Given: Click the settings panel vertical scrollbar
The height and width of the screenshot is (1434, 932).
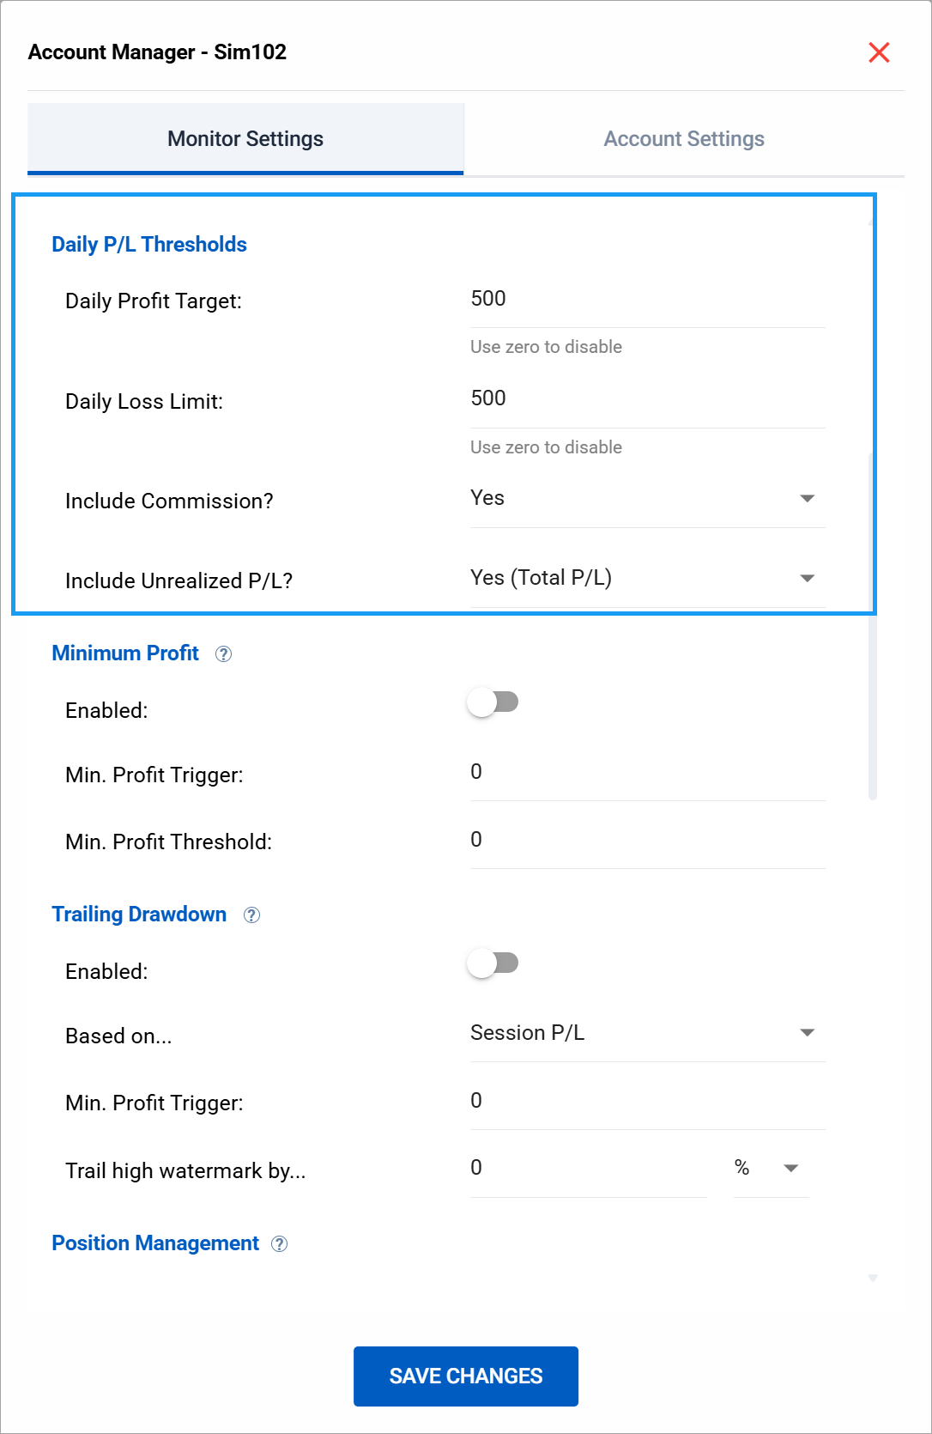Looking at the screenshot, I should 873,627.
